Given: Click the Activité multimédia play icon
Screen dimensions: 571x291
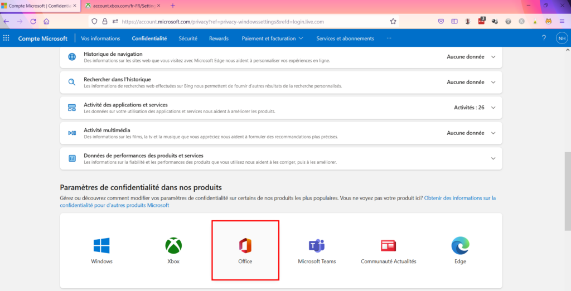Looking at the screenshot, I should pos(72,133).
